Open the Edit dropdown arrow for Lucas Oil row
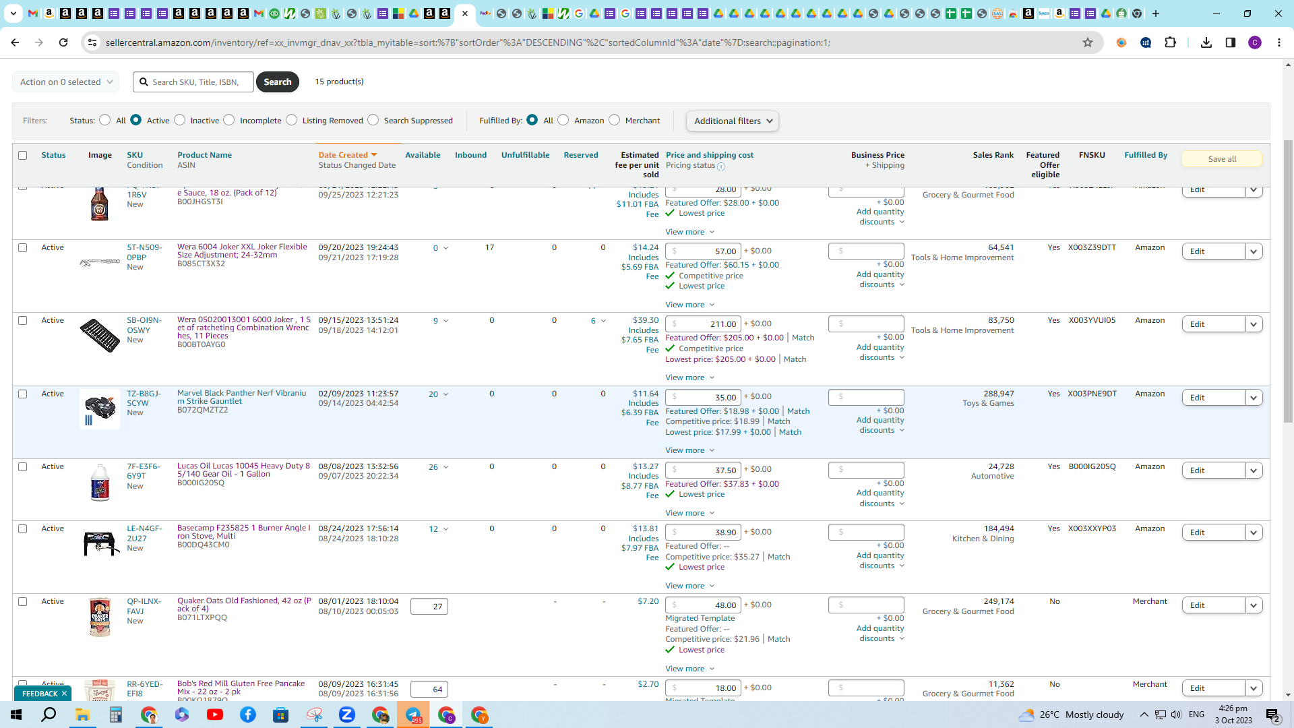 click(x=1254, y=471)
